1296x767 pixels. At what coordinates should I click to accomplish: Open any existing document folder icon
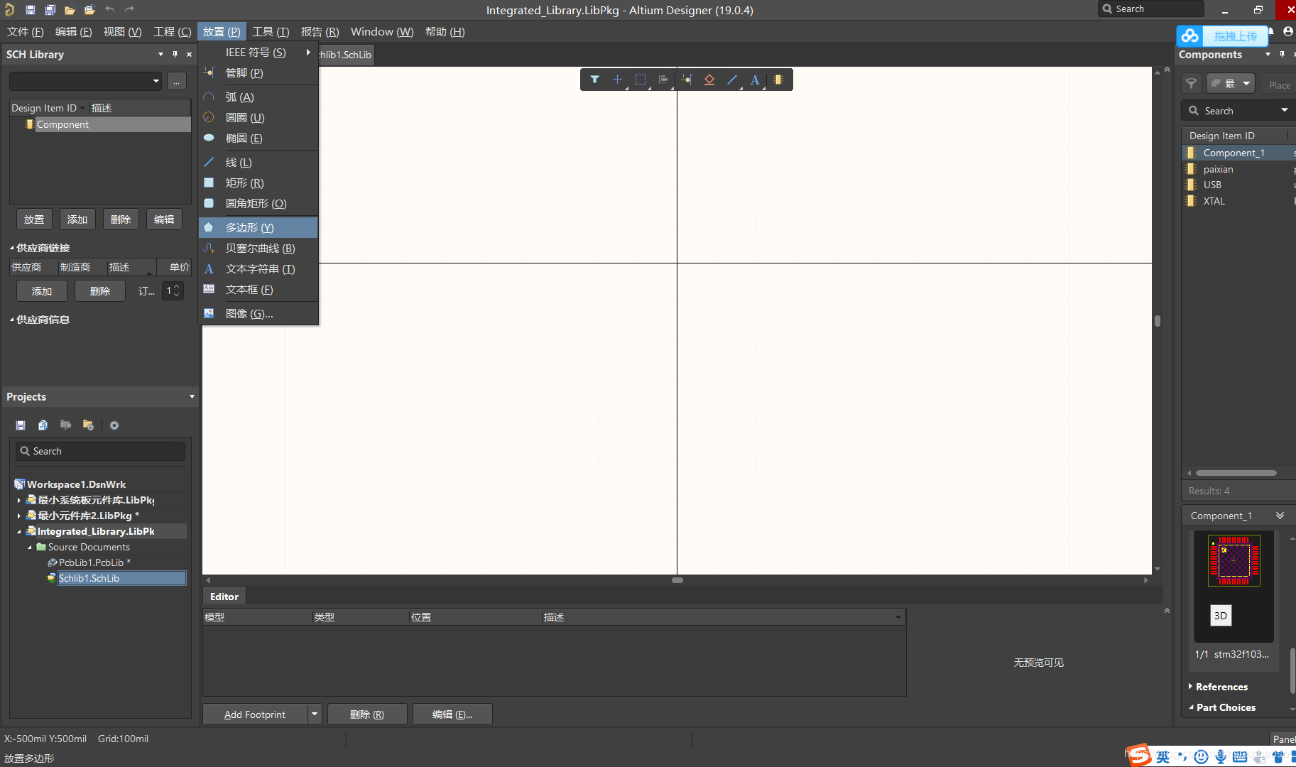[70, 10]
